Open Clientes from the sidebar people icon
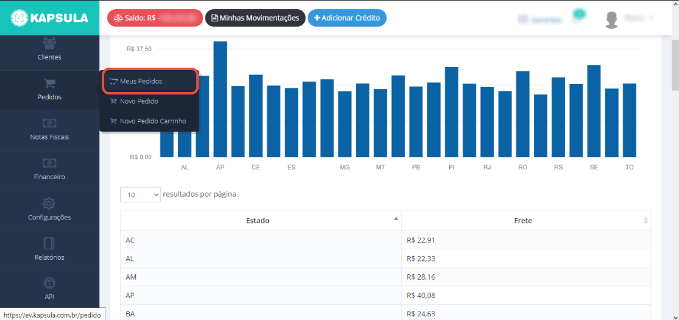 point(49,43)
